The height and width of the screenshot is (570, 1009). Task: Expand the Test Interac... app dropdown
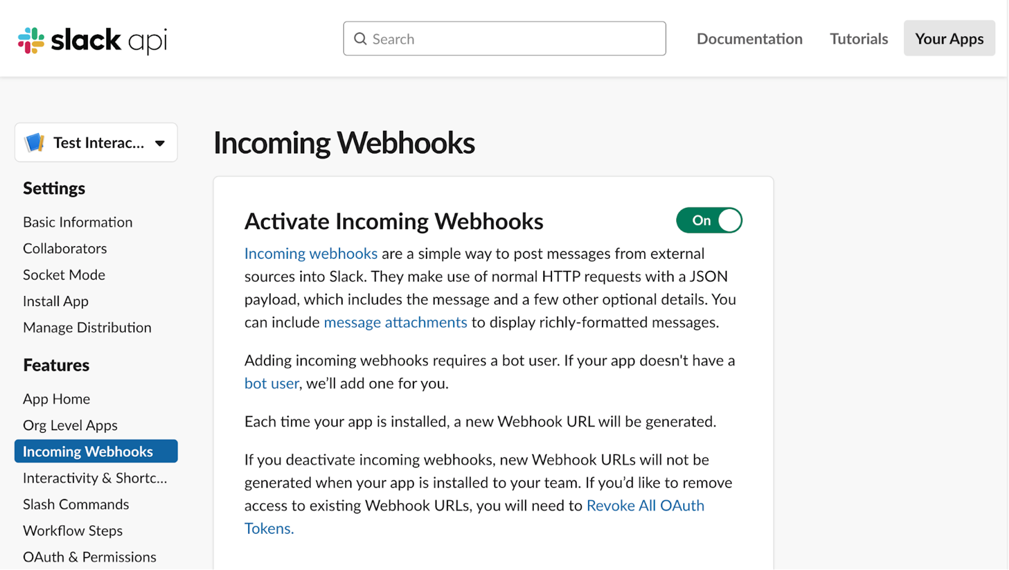(160, 142)
